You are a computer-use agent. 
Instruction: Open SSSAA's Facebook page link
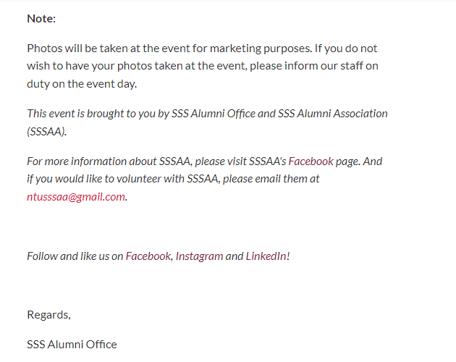[311, 161]
